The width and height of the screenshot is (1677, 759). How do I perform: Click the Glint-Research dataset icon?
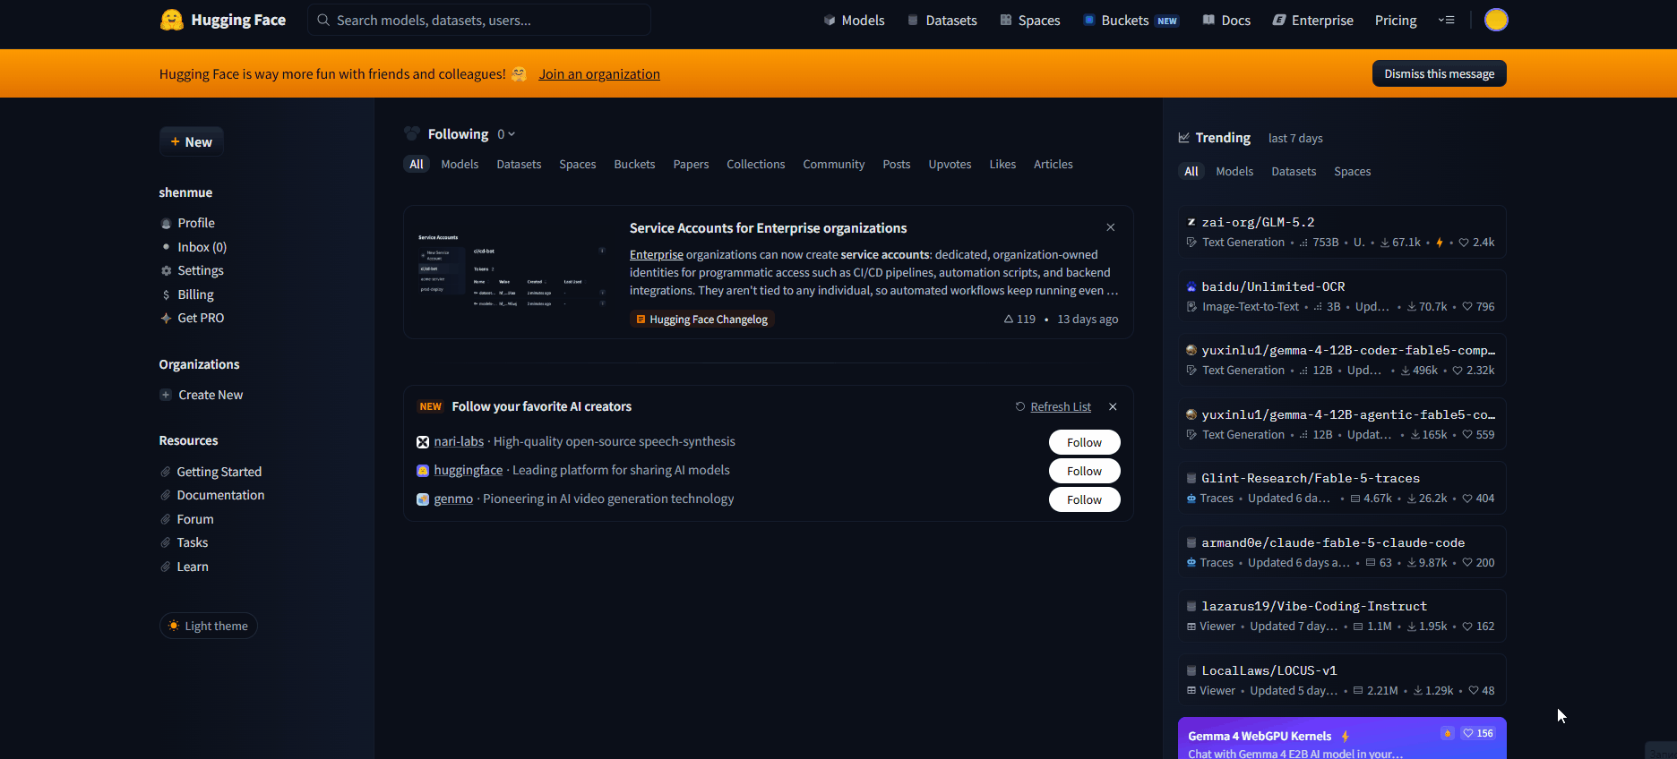click(x=1191, y=478)
